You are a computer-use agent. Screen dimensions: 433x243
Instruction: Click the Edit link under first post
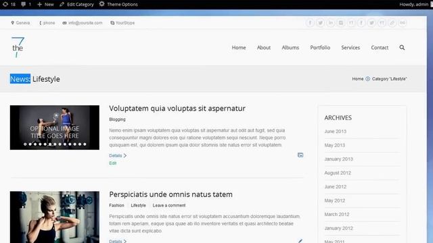click(113, 163)
